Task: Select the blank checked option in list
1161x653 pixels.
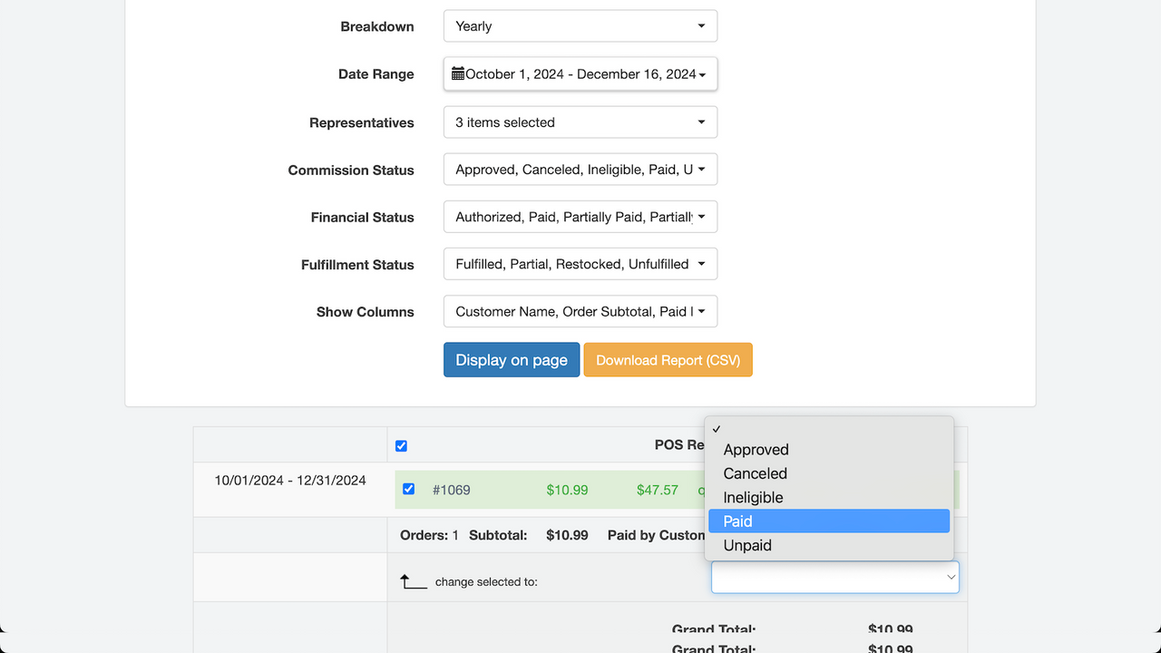Action: [829, 429]
